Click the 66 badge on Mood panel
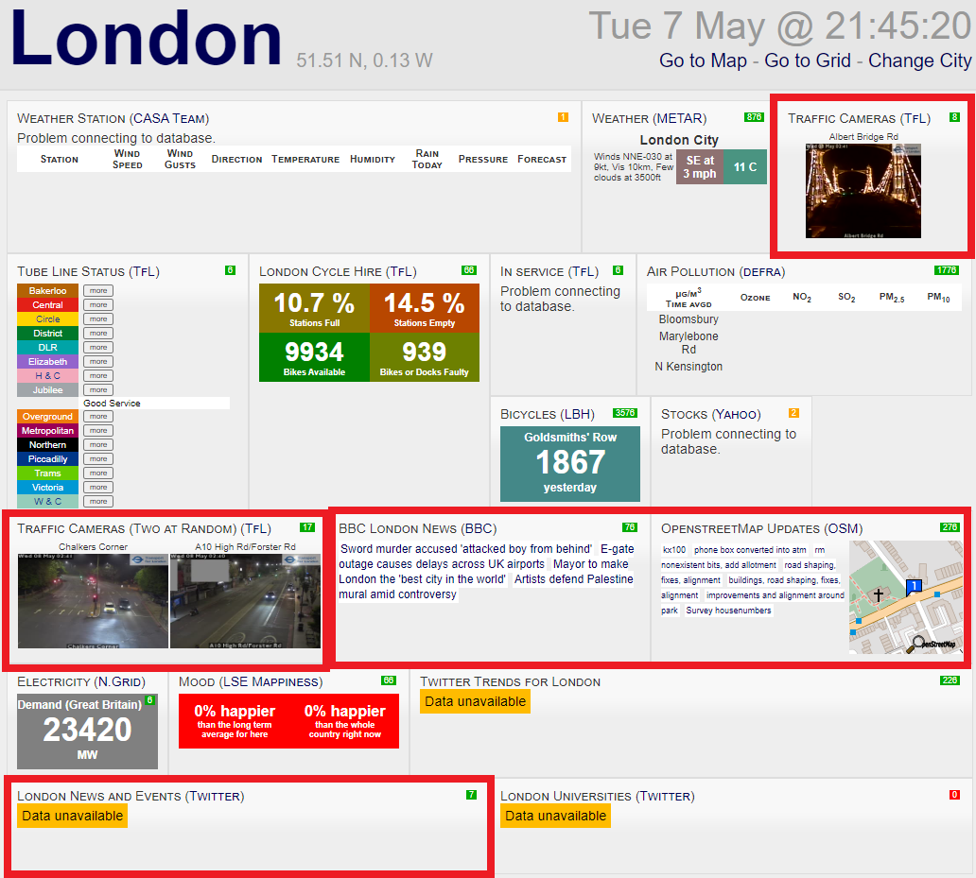 tap(389, 680)
